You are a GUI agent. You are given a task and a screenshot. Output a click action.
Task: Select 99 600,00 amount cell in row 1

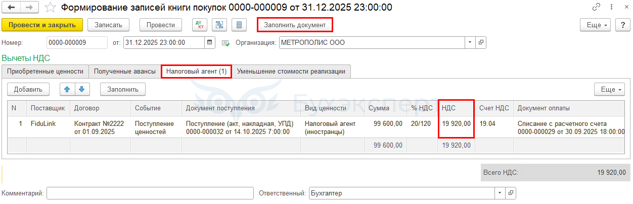click(385, 127)
